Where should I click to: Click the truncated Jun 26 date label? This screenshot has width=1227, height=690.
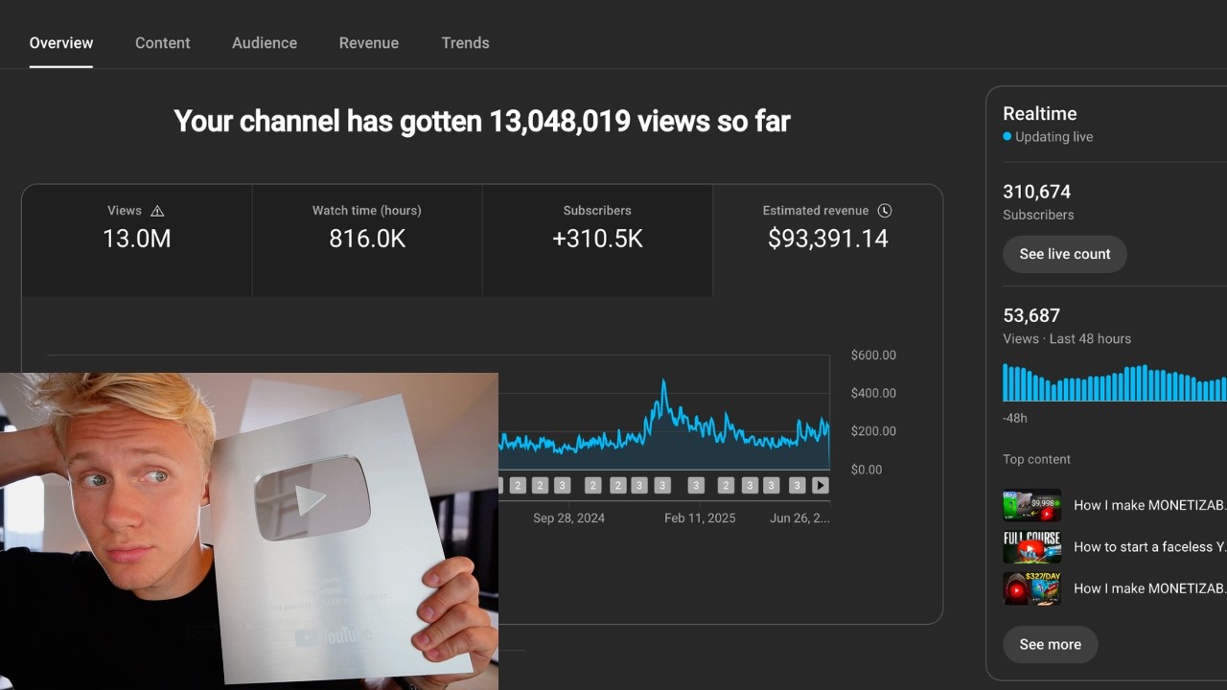tap(800, 517)
